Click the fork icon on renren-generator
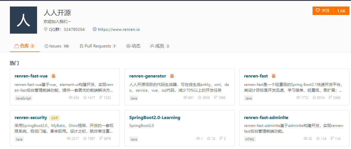 point(216,98)
